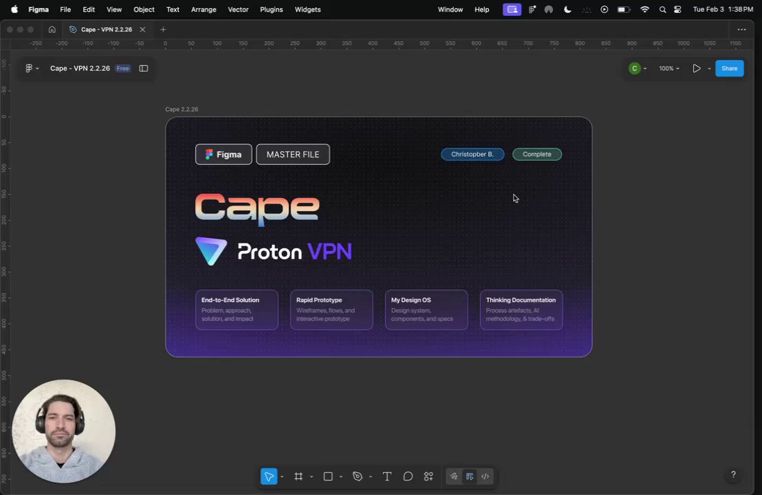The image size is (762, 495).
Task: Click the MASTER FILE badge
Action: [x=293, y=155]
